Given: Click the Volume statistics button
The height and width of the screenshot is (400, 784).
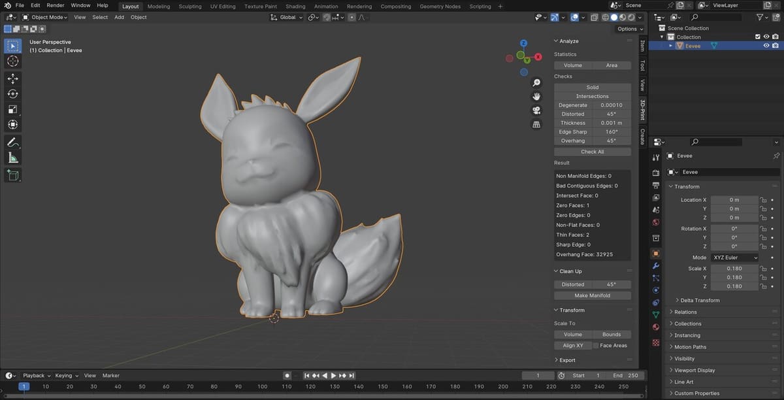Looking at the screenshot, I should point(573,65).
